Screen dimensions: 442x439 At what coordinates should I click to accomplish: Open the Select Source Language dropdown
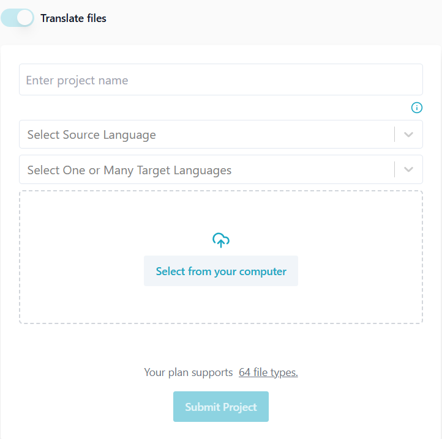pos(208,135)
